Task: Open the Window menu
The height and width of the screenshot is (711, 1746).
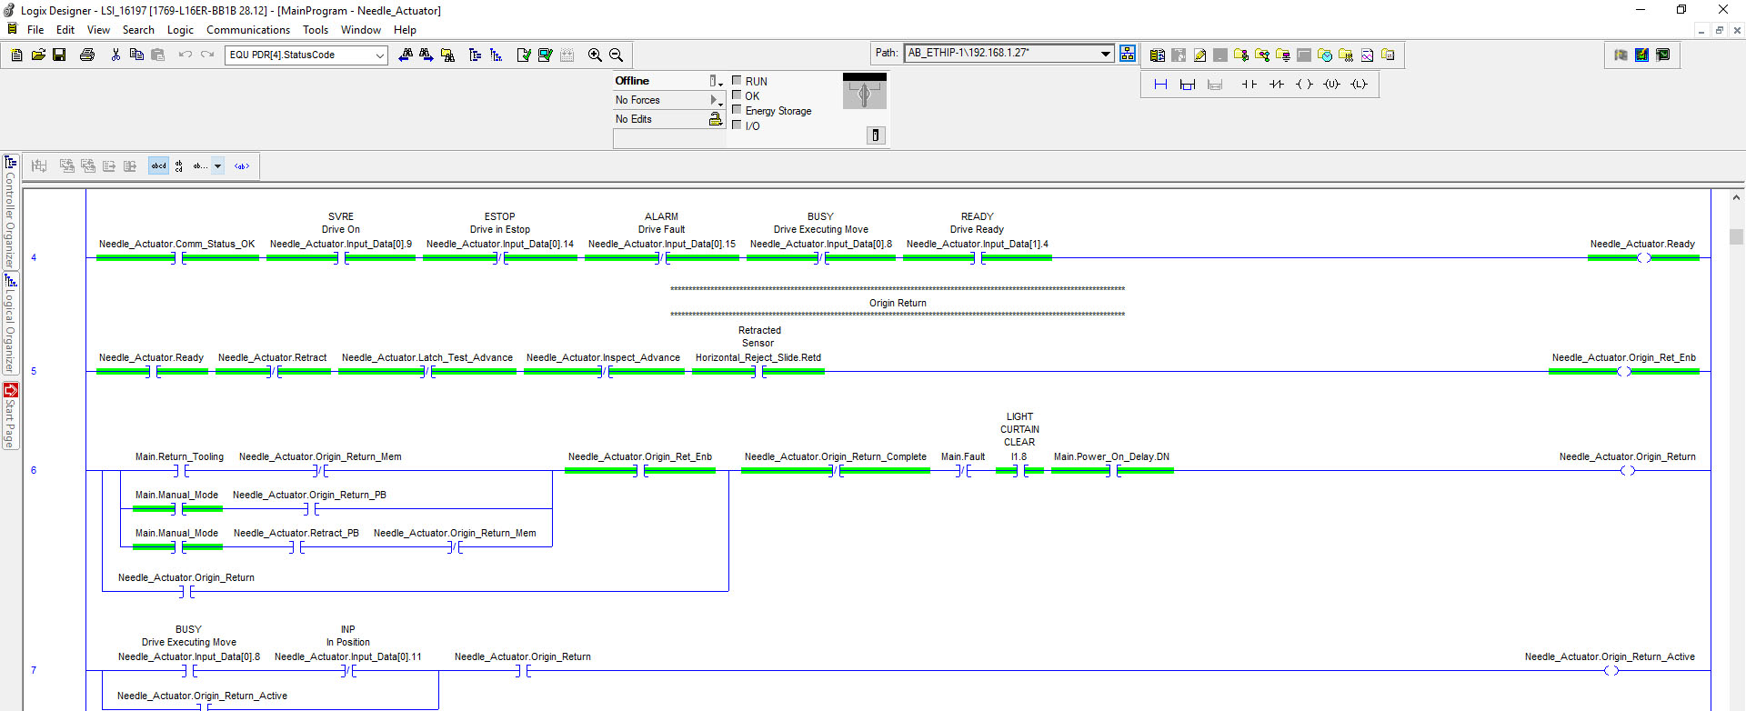Action: tap(361, 30)
